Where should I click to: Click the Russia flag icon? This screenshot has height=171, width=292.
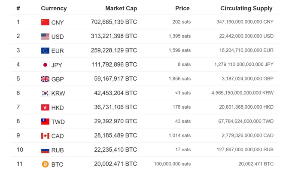point(45,150)
